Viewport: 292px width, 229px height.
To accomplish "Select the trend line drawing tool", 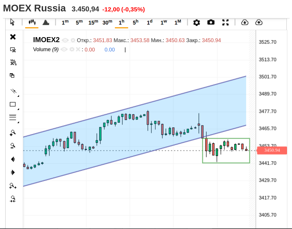I will tap(13, 91).
